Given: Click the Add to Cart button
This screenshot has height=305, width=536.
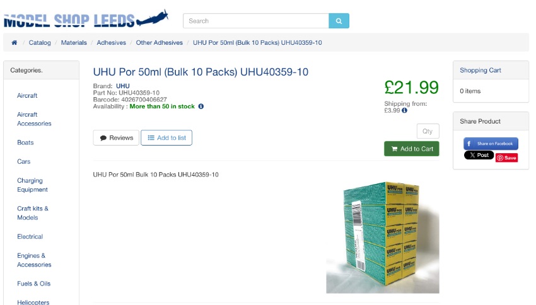Looking at the screenshot, I should point(412,149).
